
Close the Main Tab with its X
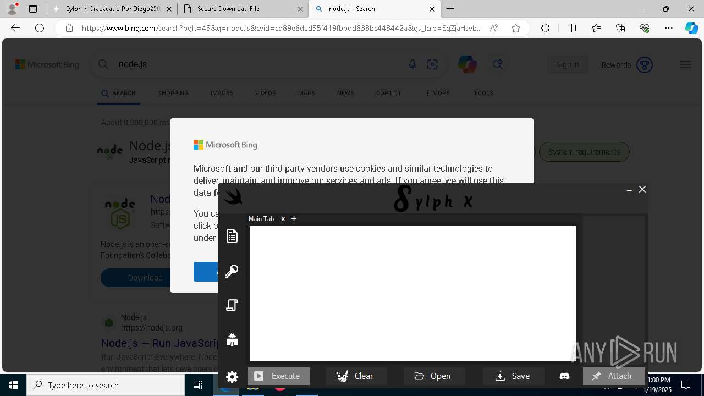[283, 219]
